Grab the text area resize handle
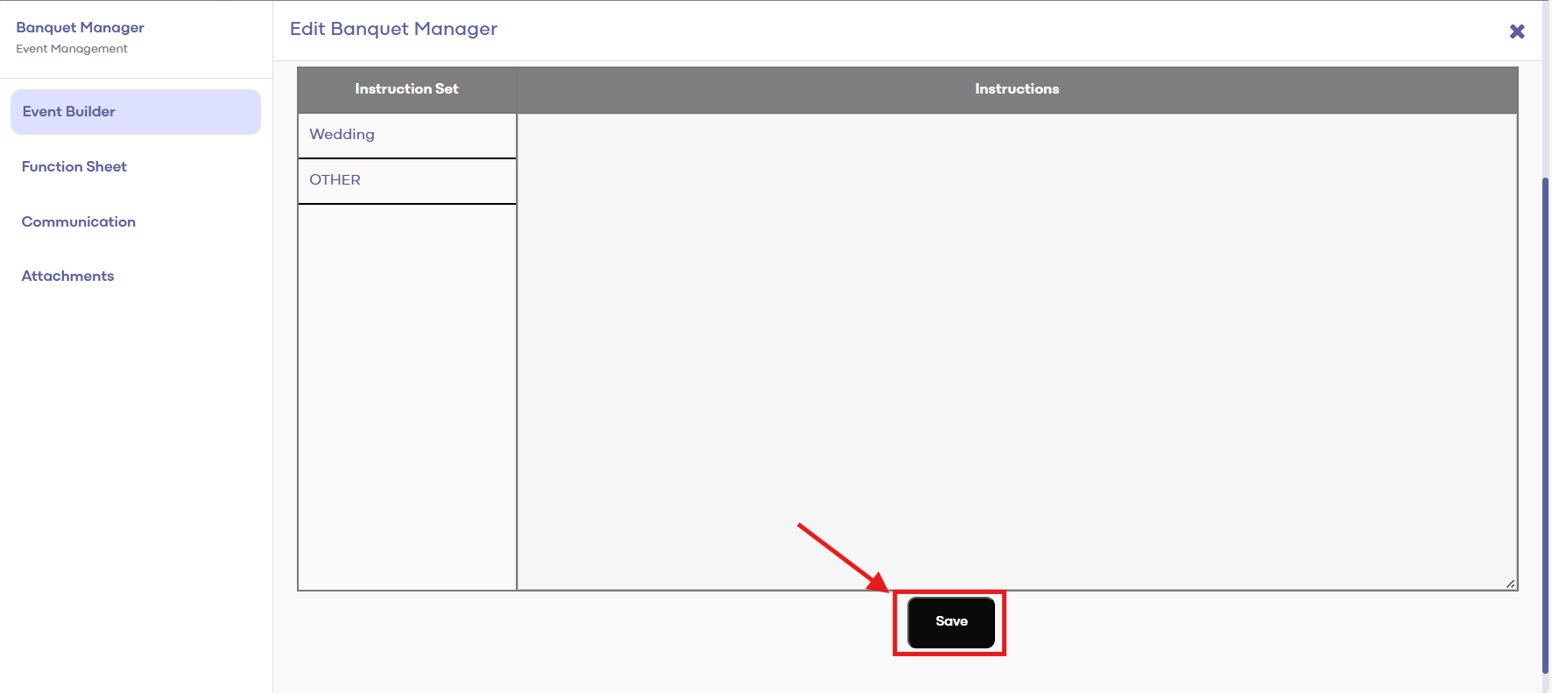The image size is (1552, 693). 1511,584
